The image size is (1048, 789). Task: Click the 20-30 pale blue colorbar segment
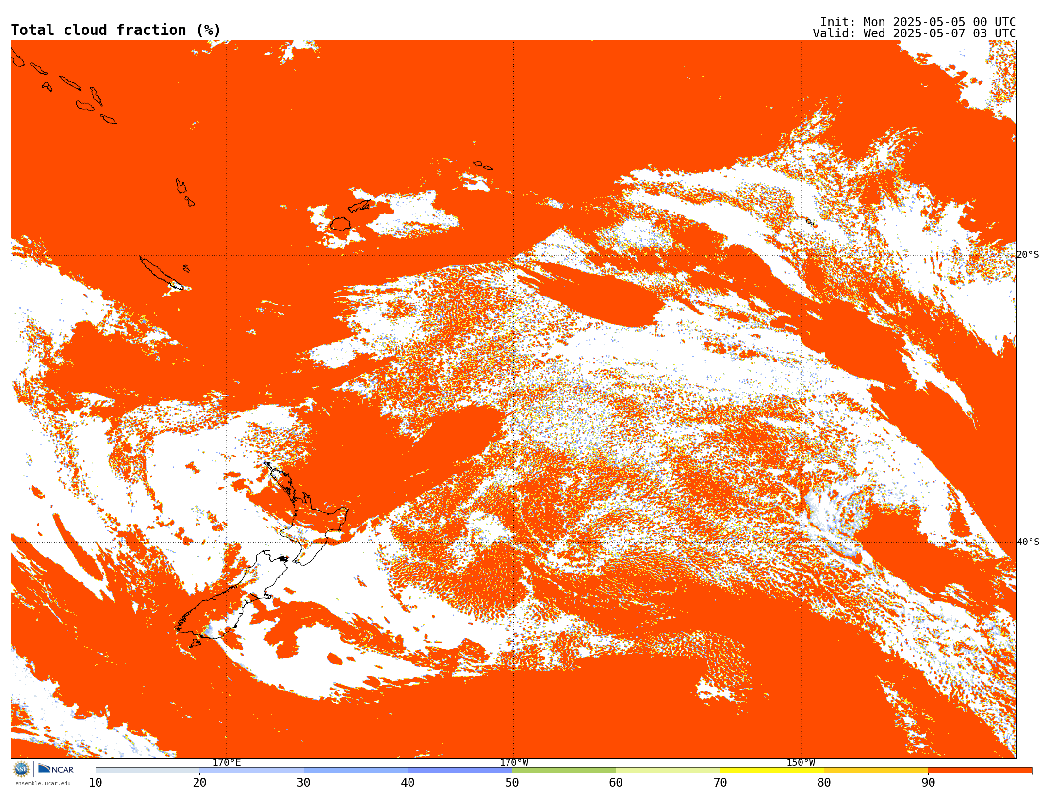click(x=251, y=771)
